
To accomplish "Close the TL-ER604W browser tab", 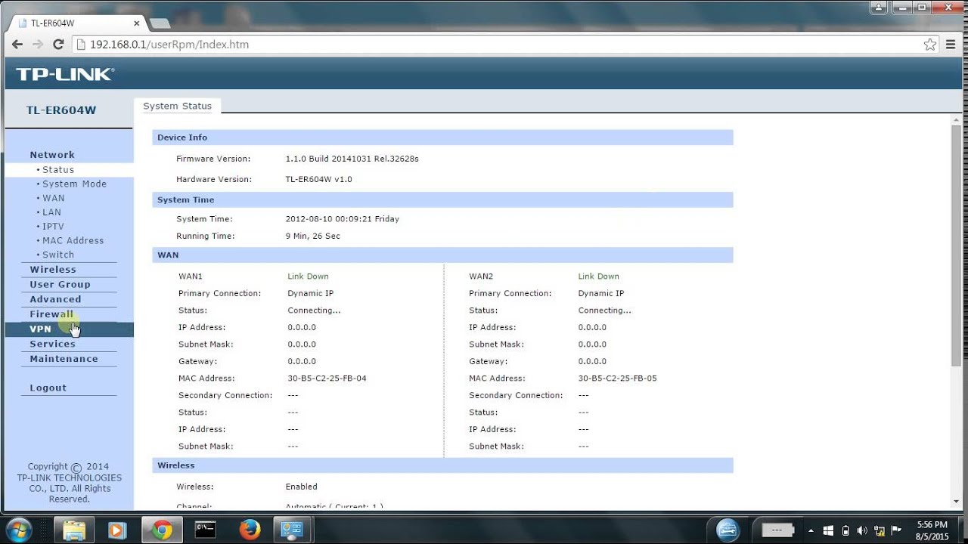I will pyautogui.click(x=136, y=23).
